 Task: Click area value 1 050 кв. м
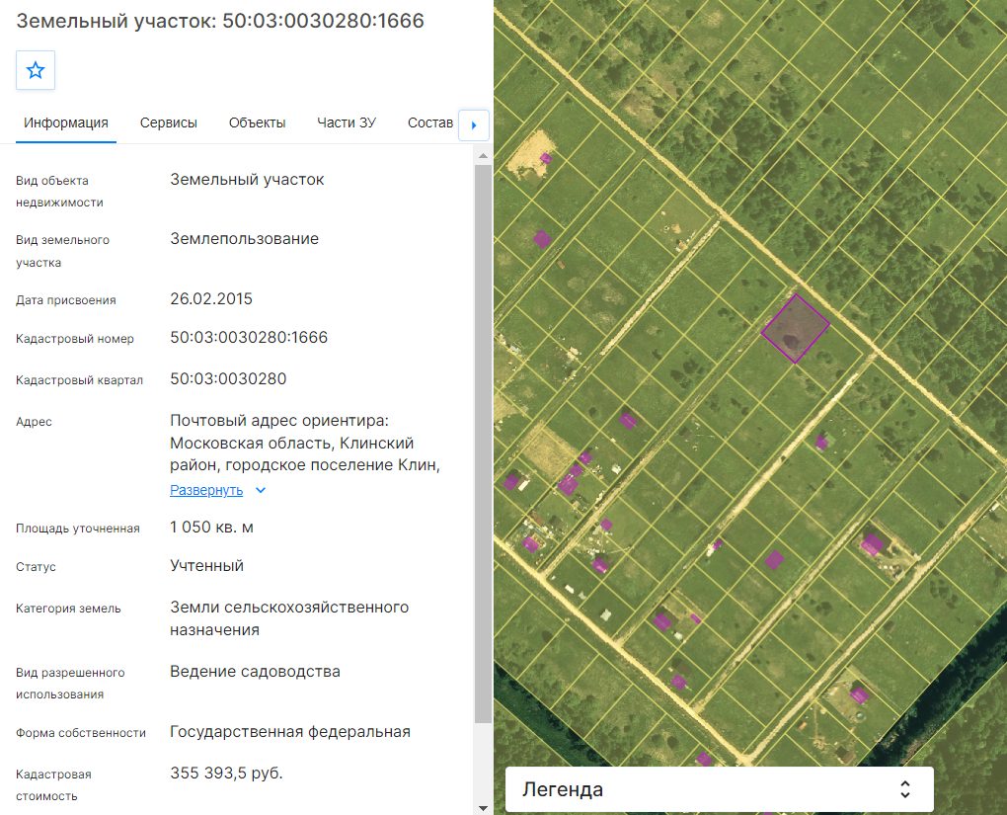tap(212, 528)
